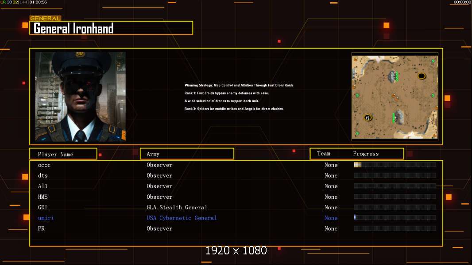Click the Army column header
The width and height of the screenshot is (472, 265).
[x=187, y=154]
